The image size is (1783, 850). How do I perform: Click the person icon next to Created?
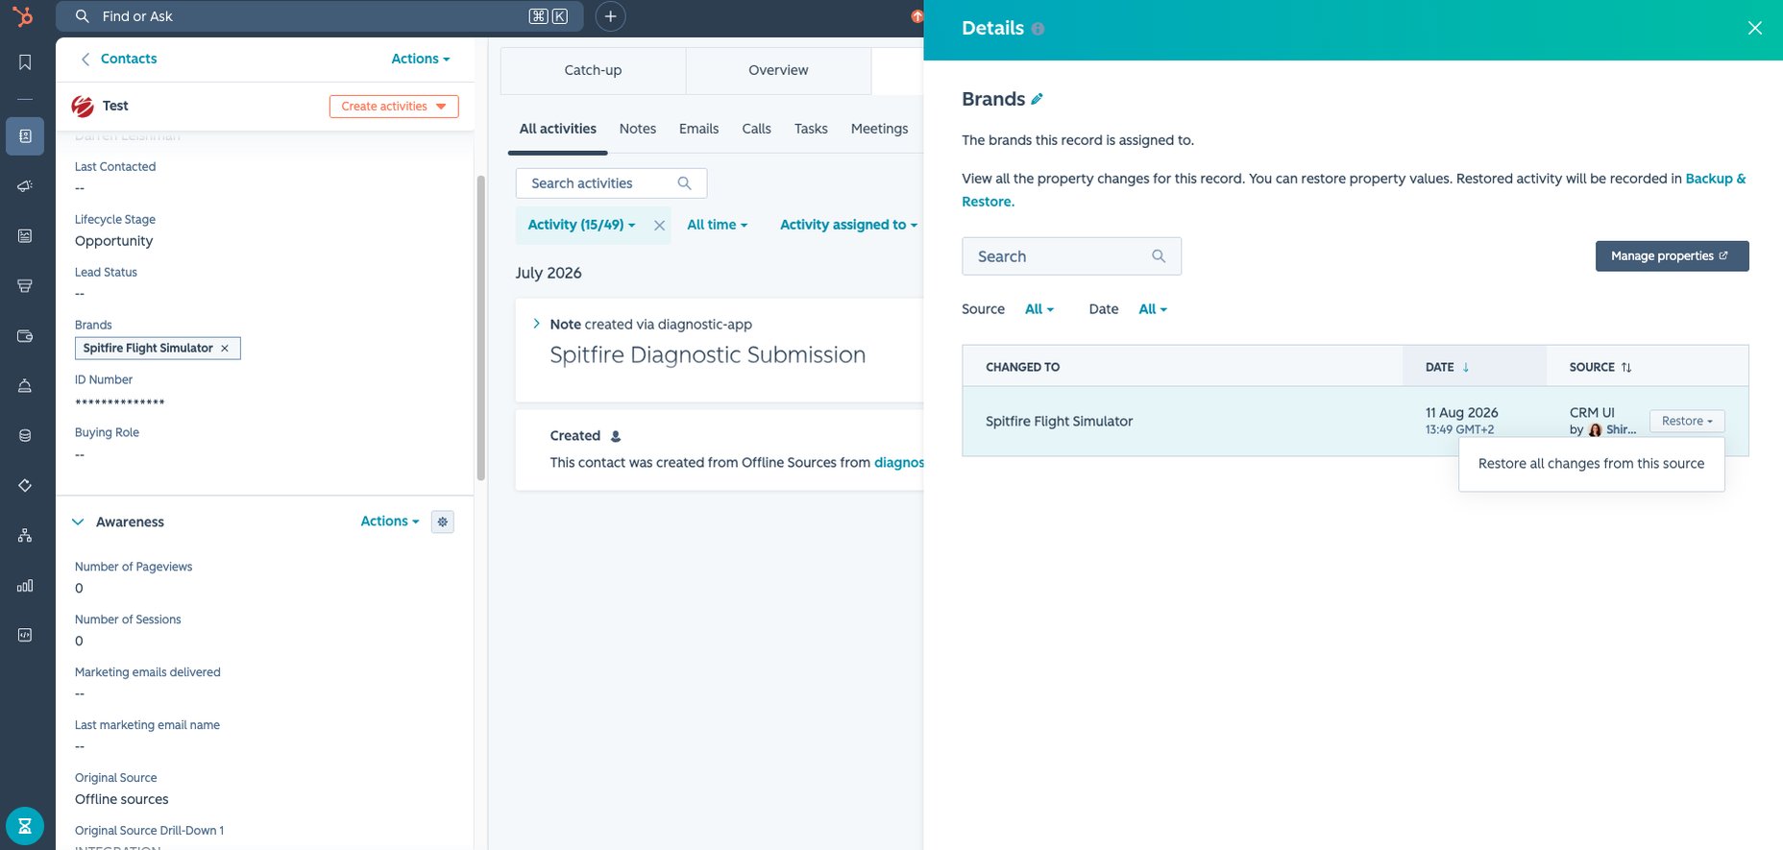[x=616, y=436]
